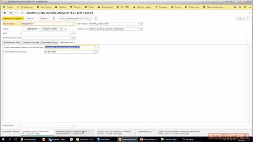Switch to the Основные средства tab
This screenshot has width=253, height=142.
click(x=31, y=43)
